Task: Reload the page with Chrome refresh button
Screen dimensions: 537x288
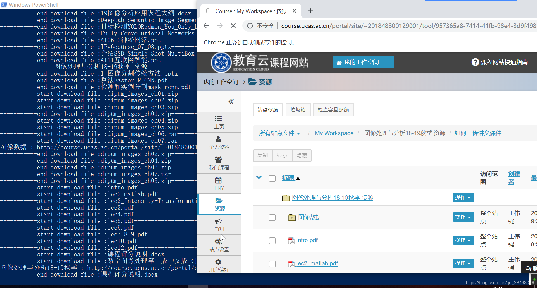Action: (233, 25)
